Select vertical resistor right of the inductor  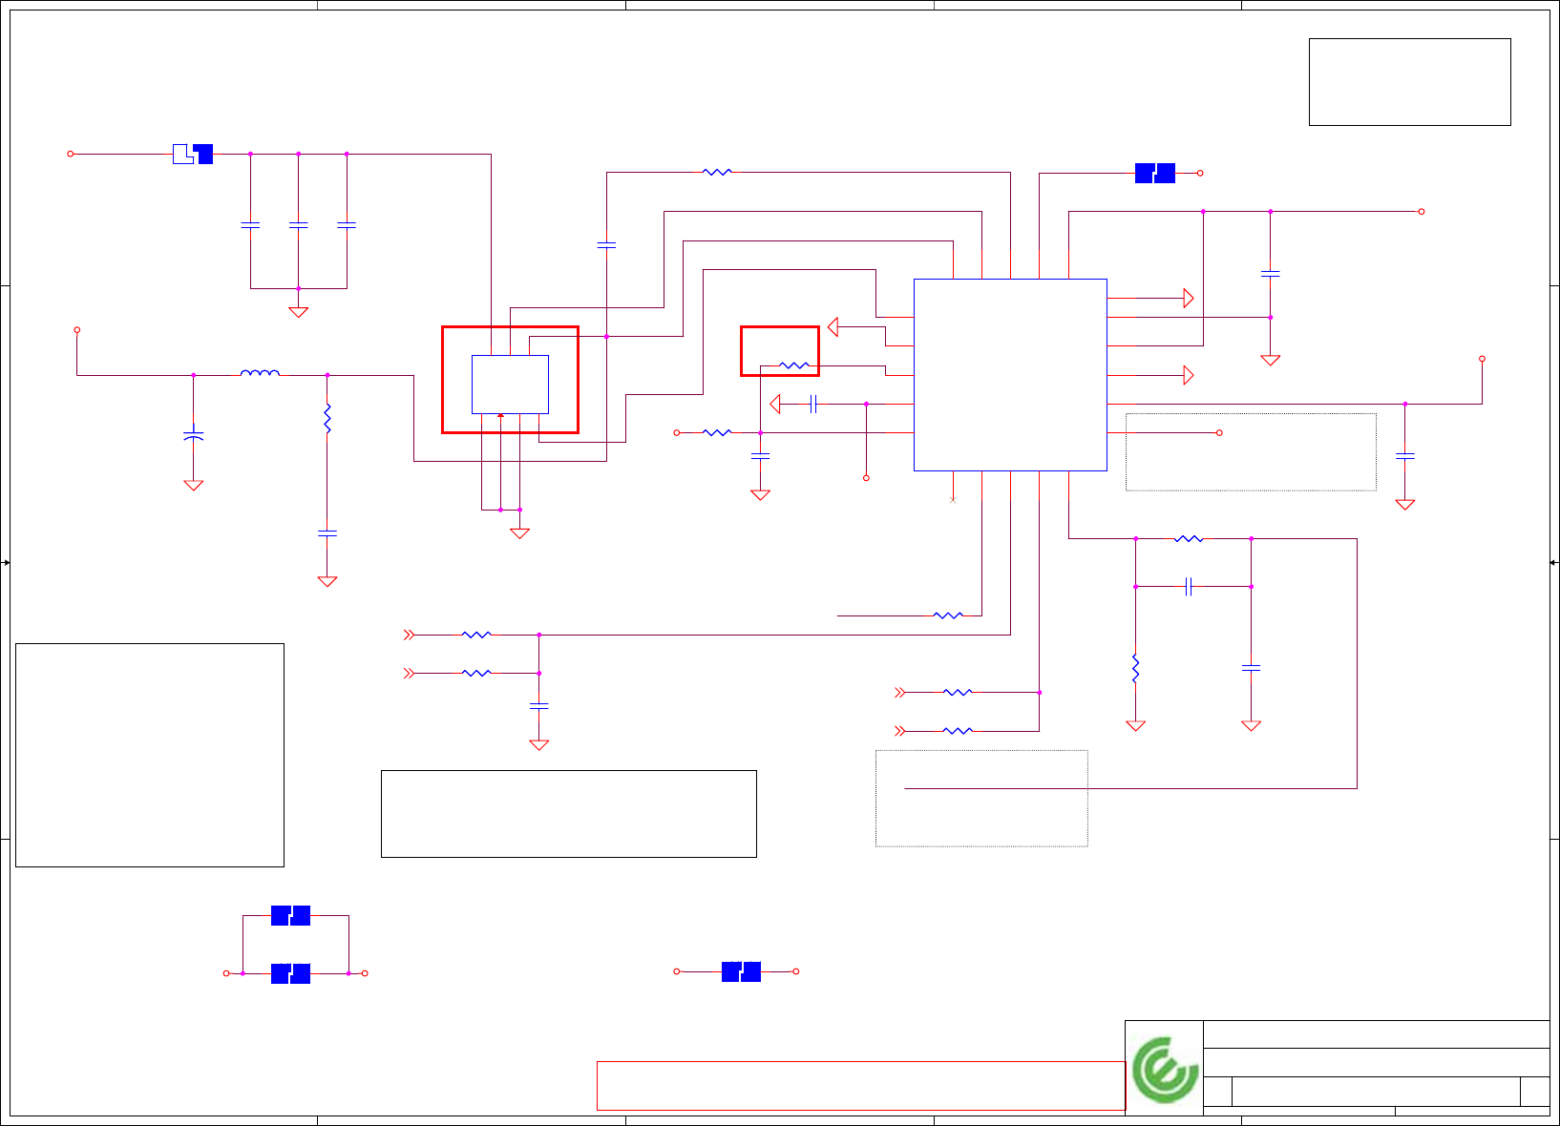click(x=327, y=419)
